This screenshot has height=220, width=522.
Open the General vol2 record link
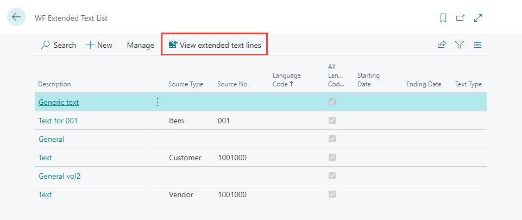point(60,176)
